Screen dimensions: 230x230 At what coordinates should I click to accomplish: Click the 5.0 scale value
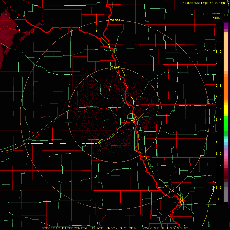pos(218,97)
